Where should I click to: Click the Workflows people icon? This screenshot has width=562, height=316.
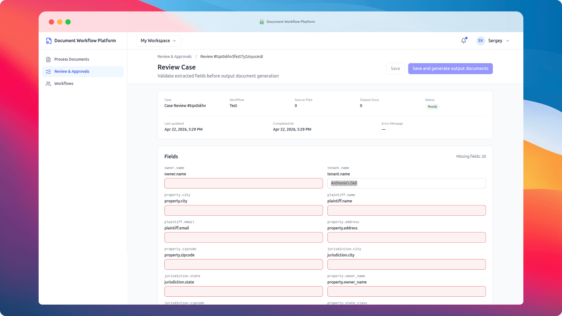click(48, 84)
